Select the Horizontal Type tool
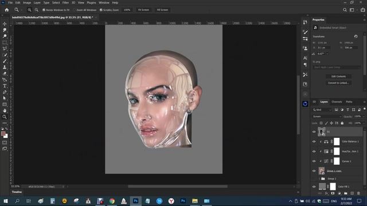367x206 pixels. tap(5, 86)
